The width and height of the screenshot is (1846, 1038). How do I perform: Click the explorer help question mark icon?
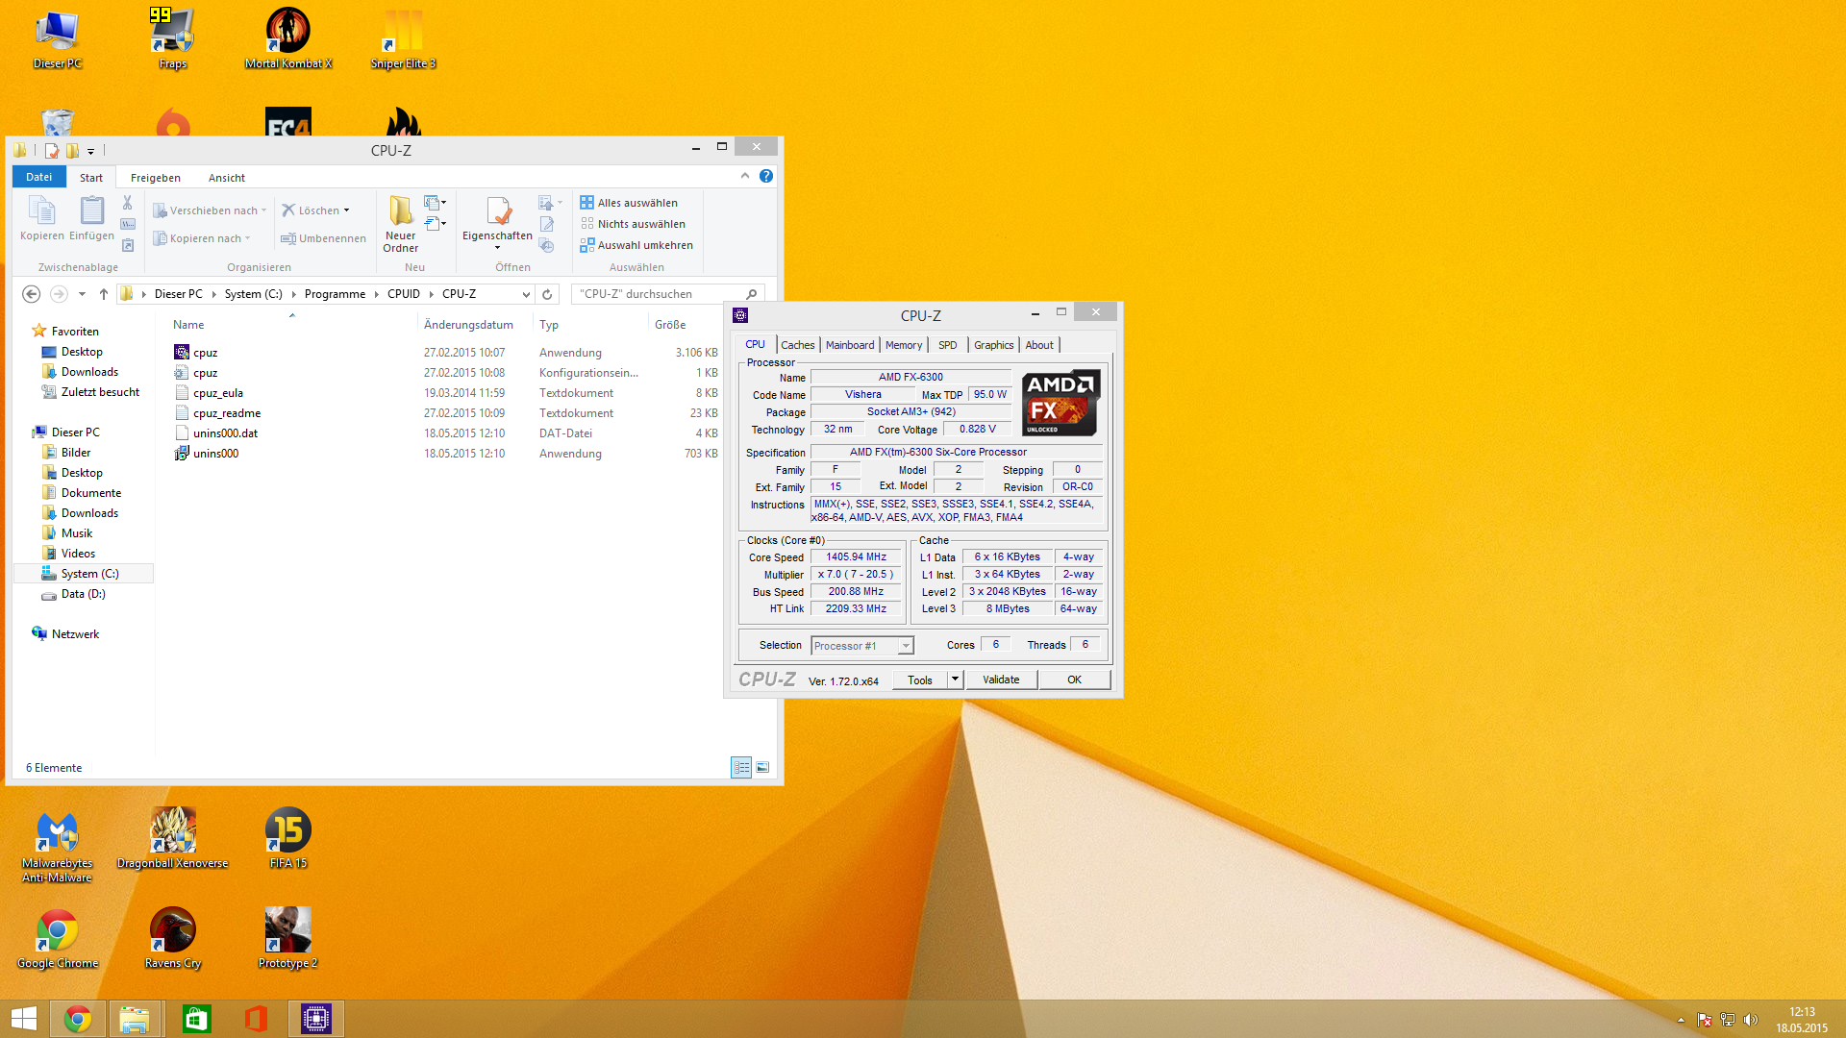[766, 176]
